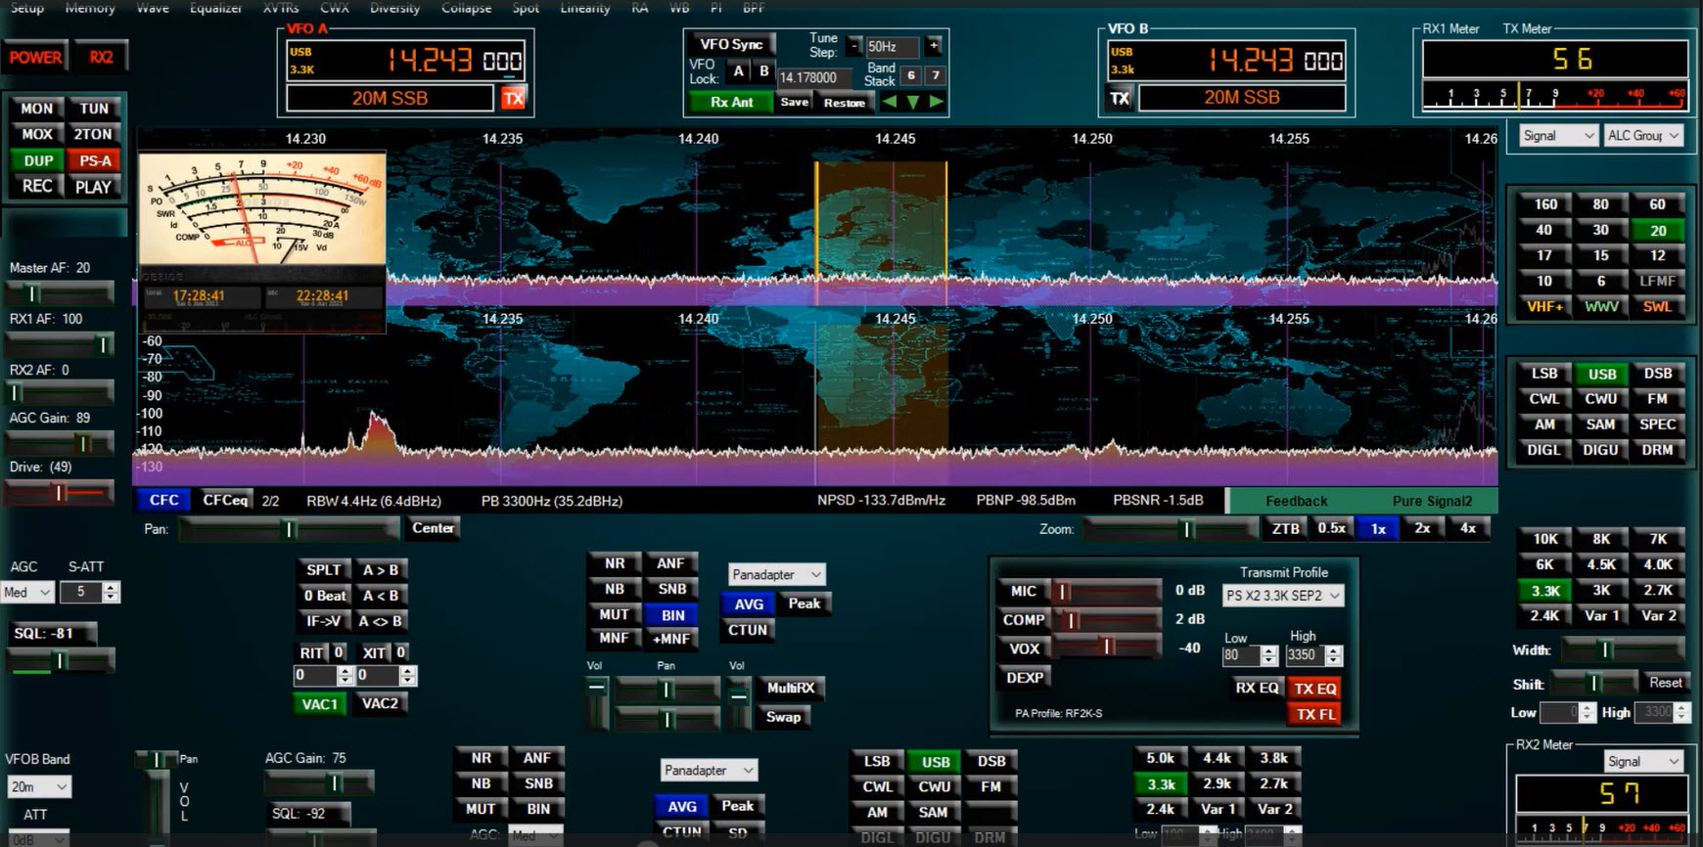Open the Setup menu
This screenshot has width=1703, height=847.
point(27,8)
